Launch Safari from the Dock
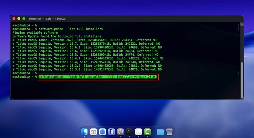 pyautogui.click(x=102, y=132)
